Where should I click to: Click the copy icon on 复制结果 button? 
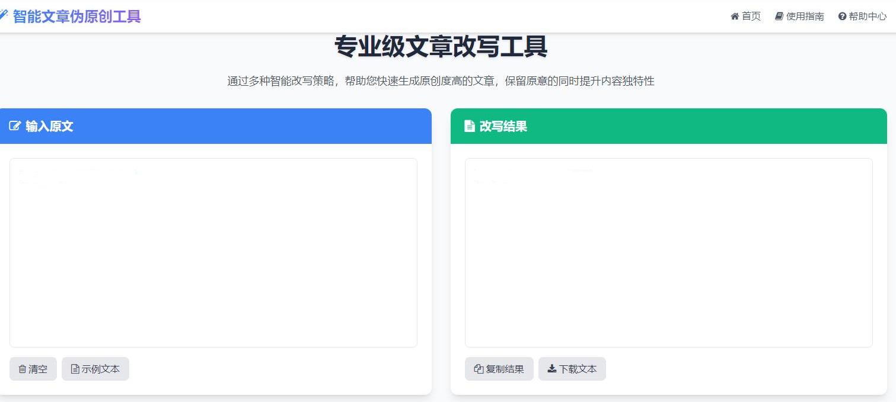(x=479, y=369)
